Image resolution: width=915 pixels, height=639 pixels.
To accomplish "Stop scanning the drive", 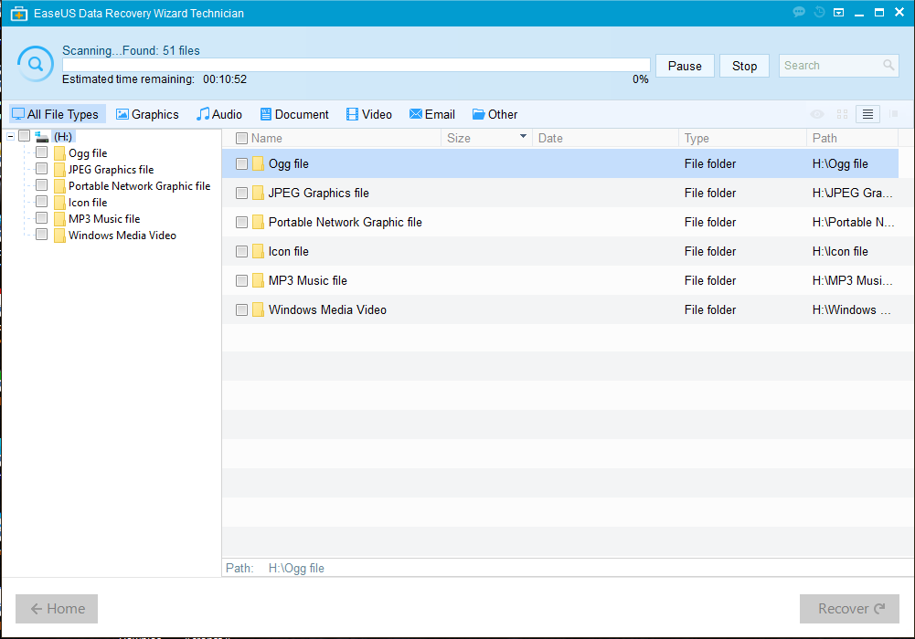I will coord(743,66).
